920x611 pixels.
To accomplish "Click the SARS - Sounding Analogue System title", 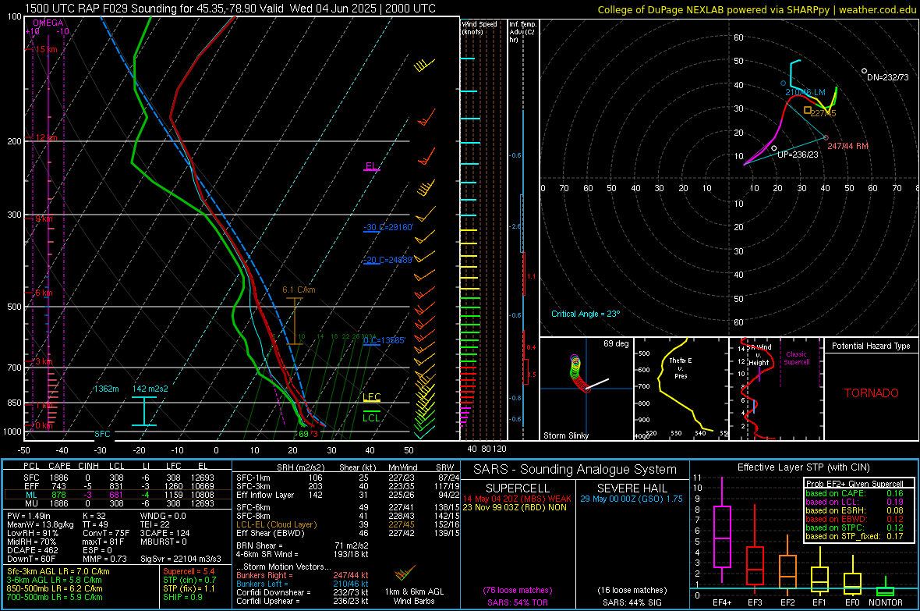I will pos(575,470).
